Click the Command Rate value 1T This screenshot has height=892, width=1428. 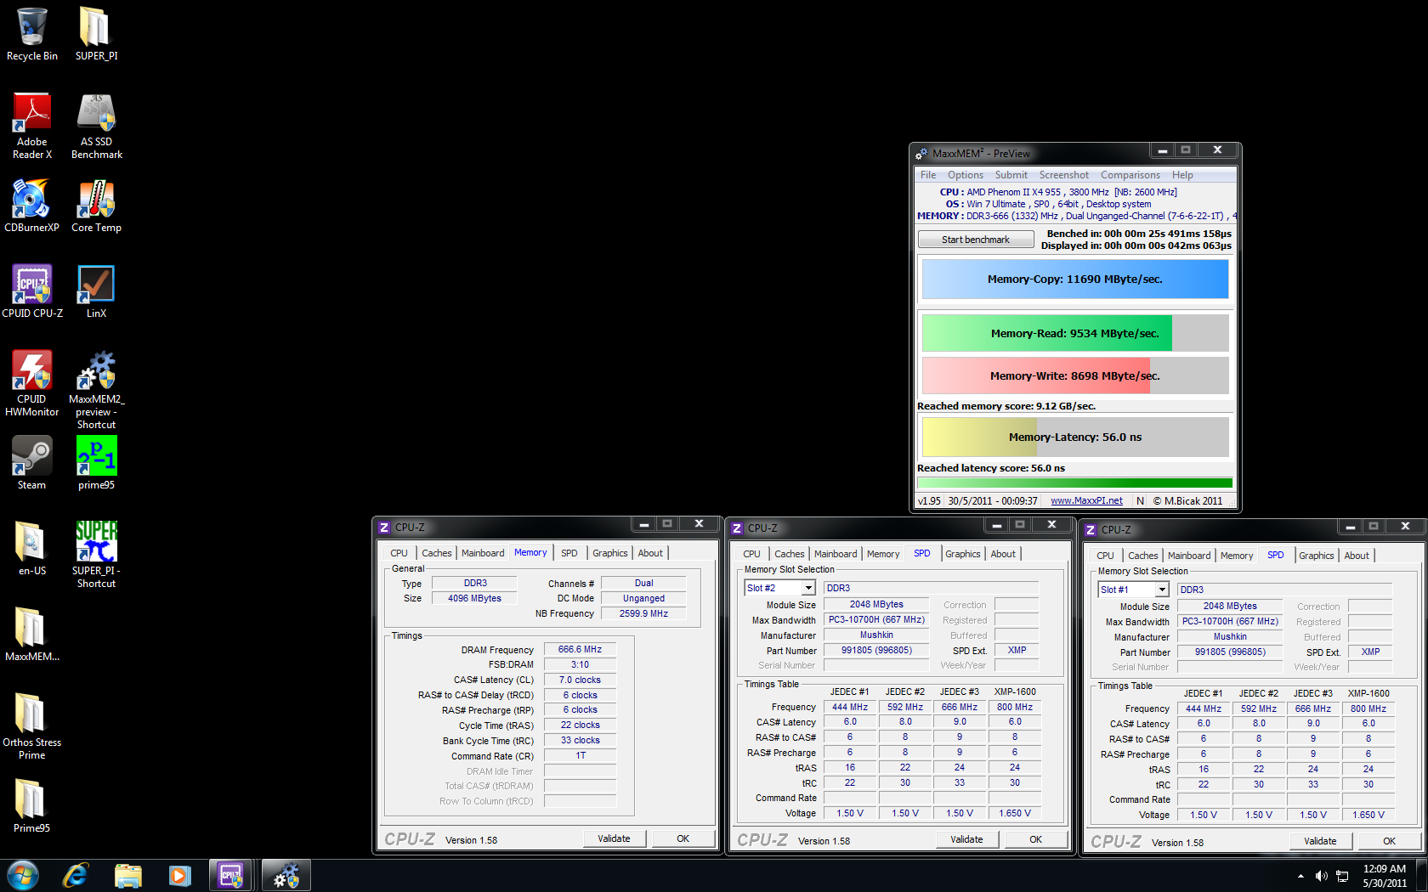click(580, 756)
